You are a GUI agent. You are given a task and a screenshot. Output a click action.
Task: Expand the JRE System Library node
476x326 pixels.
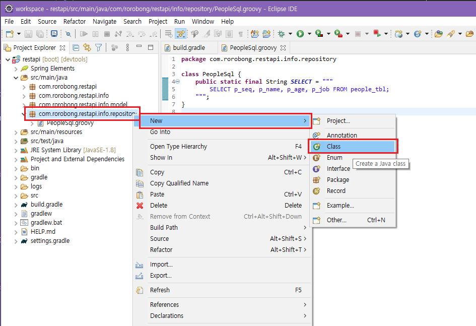[16, 151]
